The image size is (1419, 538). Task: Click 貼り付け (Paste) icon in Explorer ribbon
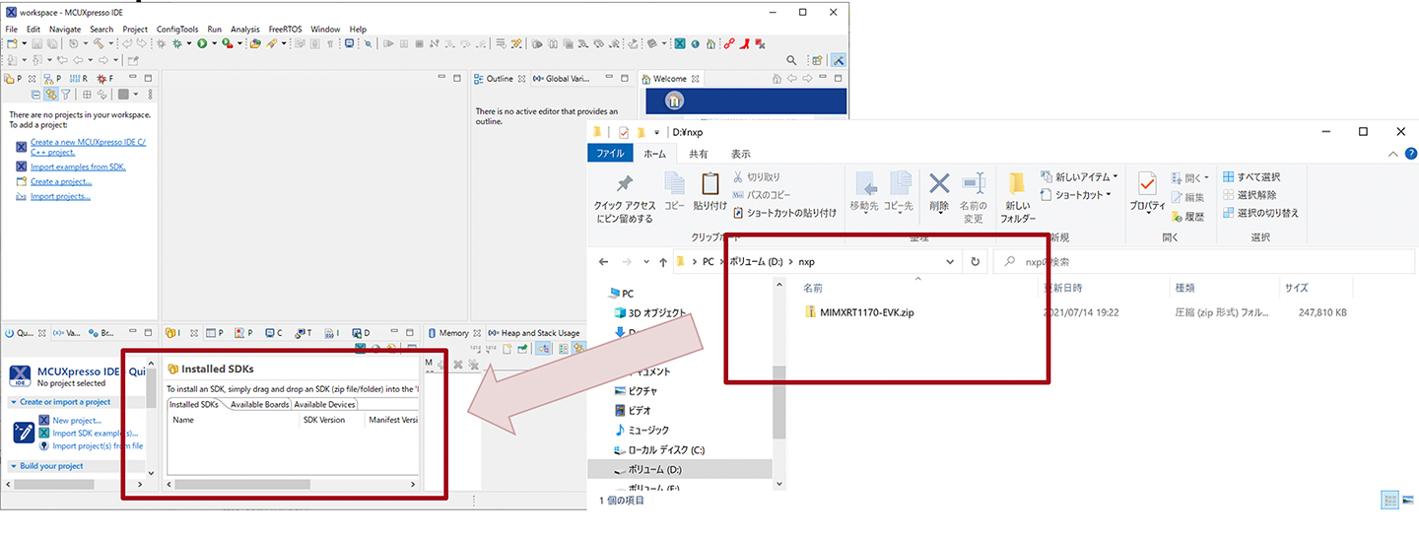click(709, 184)
